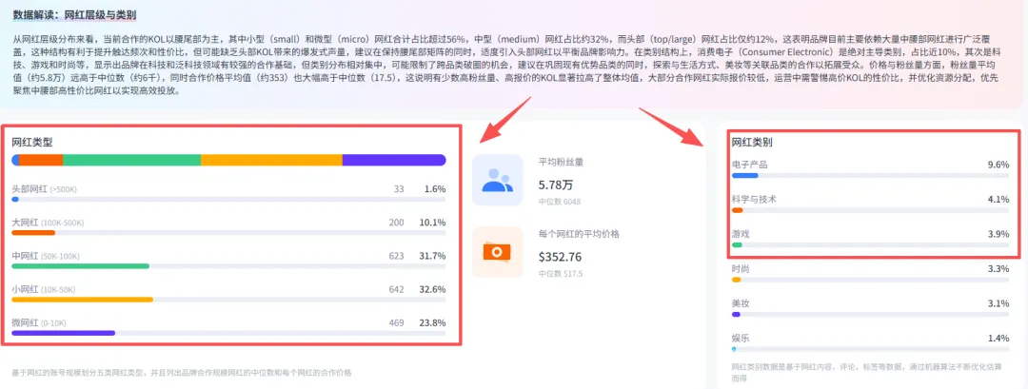Image resolution: width=1028 pixels, height=389 pixels.
Task: Click the 每个网红的平均价格 label
Action: (579, 234)
